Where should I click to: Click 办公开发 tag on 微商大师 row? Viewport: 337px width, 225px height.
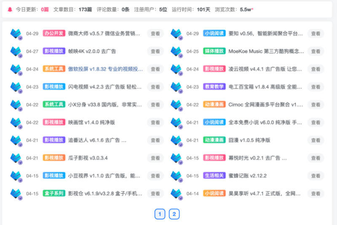(54, 33)
